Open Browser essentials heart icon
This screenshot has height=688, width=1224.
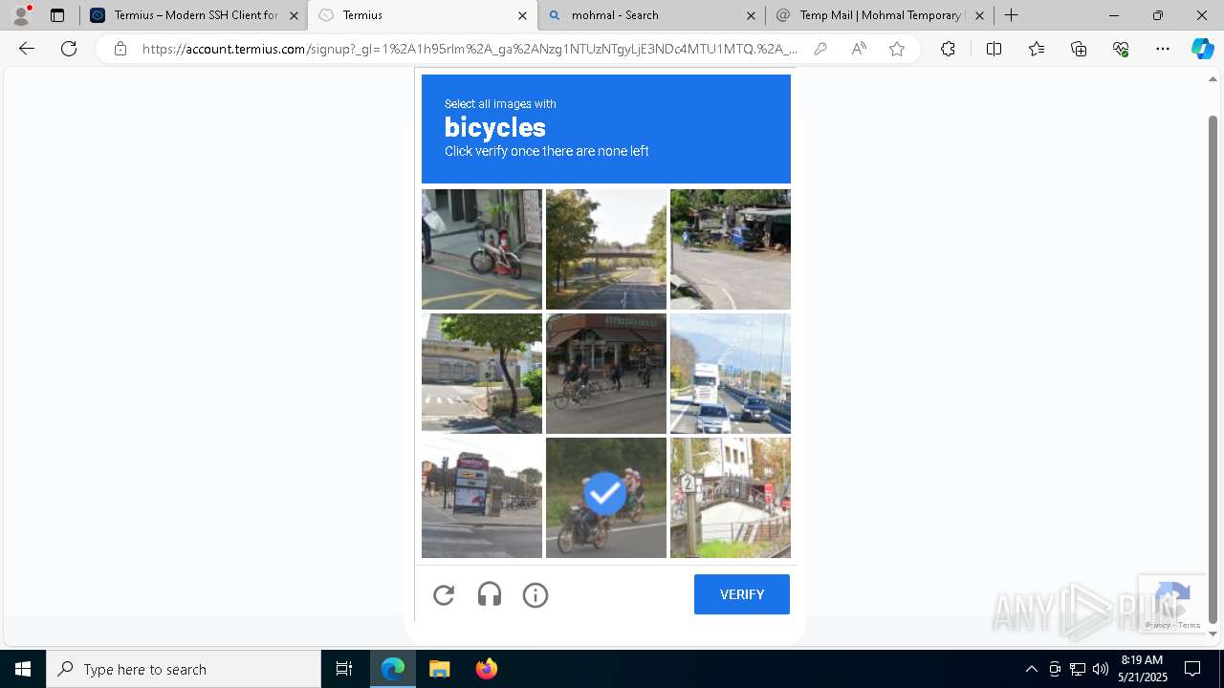(x=1121, y=49)
